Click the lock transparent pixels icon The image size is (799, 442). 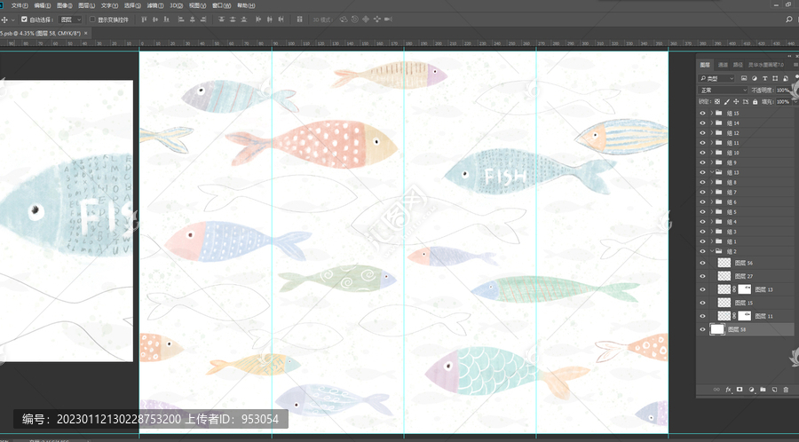click(717, 101)
